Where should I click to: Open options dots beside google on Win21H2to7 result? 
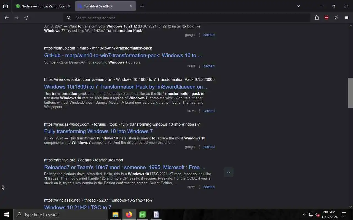199,35
